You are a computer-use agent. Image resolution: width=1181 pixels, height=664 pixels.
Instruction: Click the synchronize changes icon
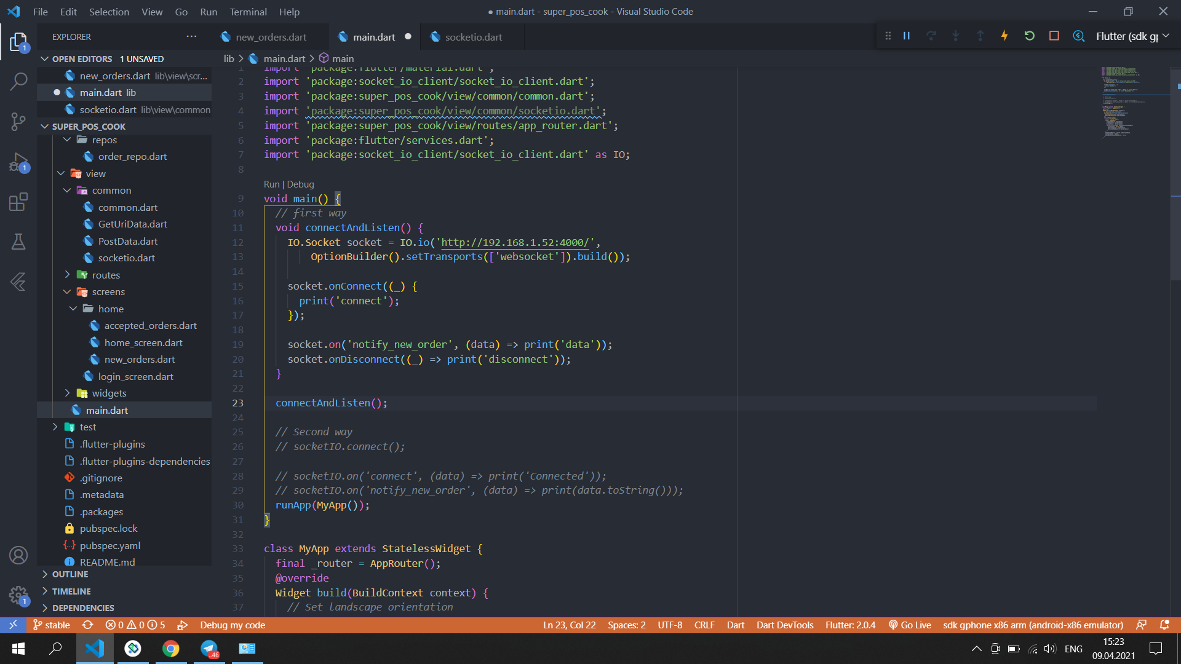[88, 625]
